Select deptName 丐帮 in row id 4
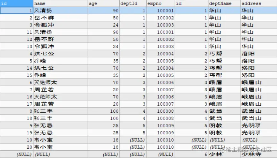Image resolution: width=277 pixels, height=158 pixels. point(224,54)
